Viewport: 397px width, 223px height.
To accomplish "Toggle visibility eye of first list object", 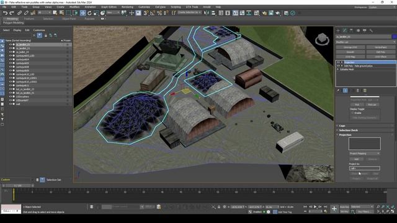I will pyautogui.click(x=11, y=45).
